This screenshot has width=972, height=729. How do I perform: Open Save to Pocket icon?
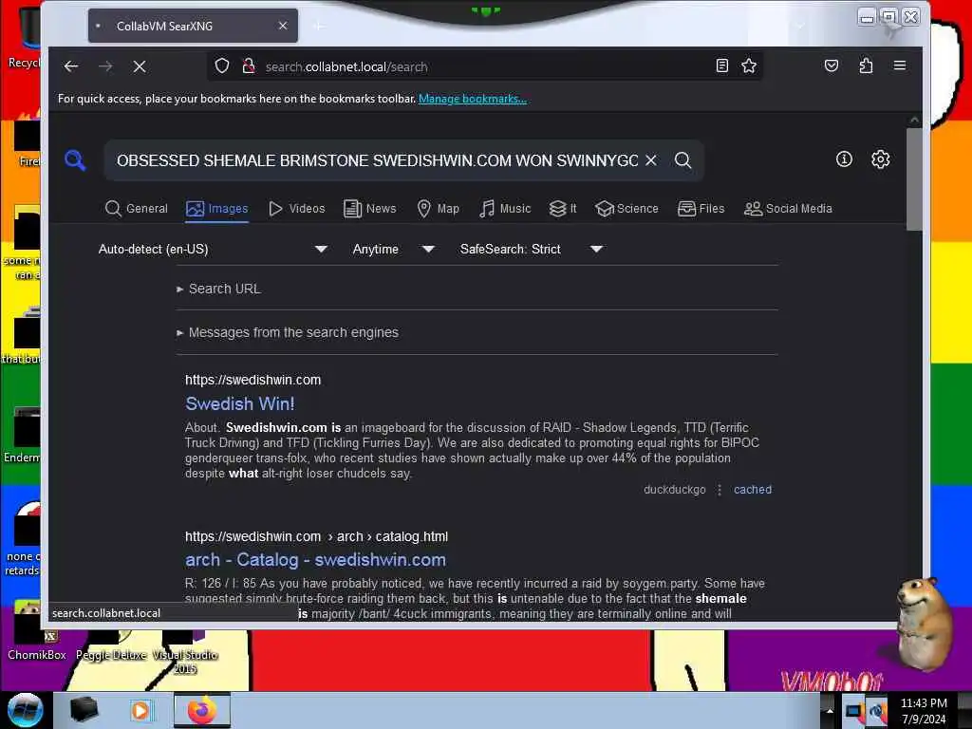(832, 65)
